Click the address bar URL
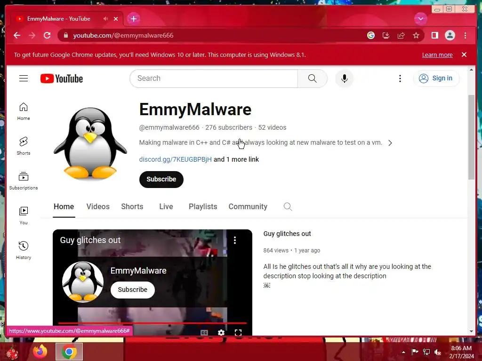This screenshot has width=482, height=361. [123, 35]
